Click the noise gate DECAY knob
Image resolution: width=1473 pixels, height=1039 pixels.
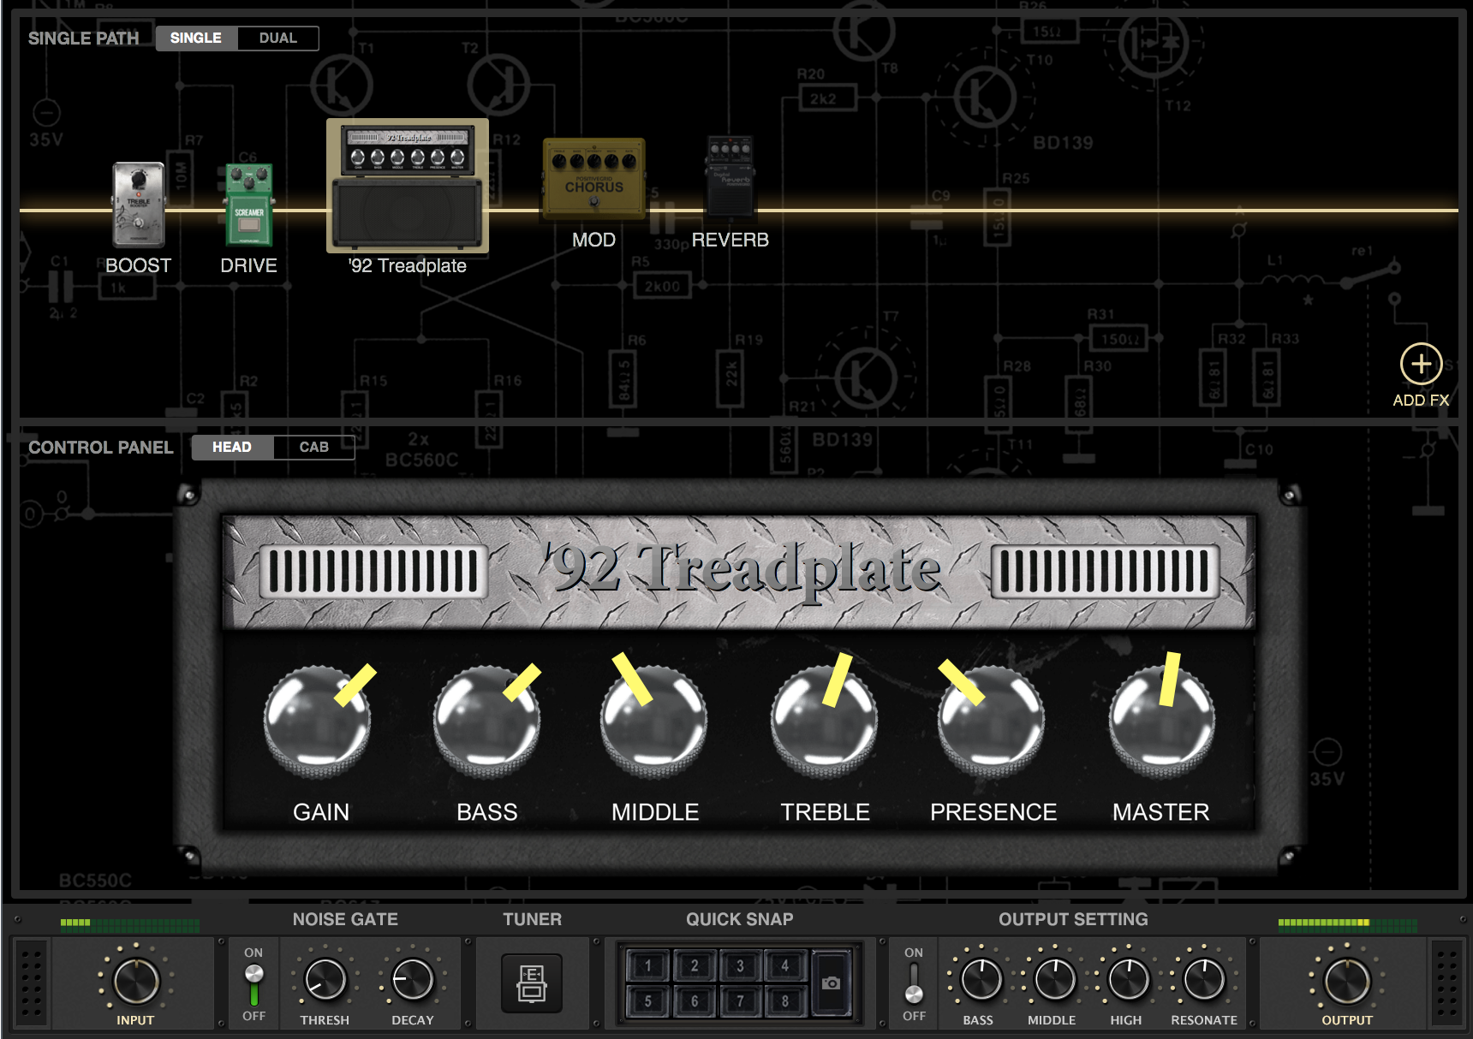(x=413, y=981)
